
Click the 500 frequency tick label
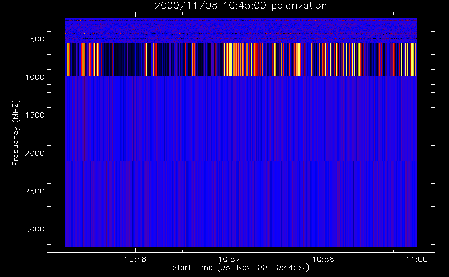click(37, 39)
